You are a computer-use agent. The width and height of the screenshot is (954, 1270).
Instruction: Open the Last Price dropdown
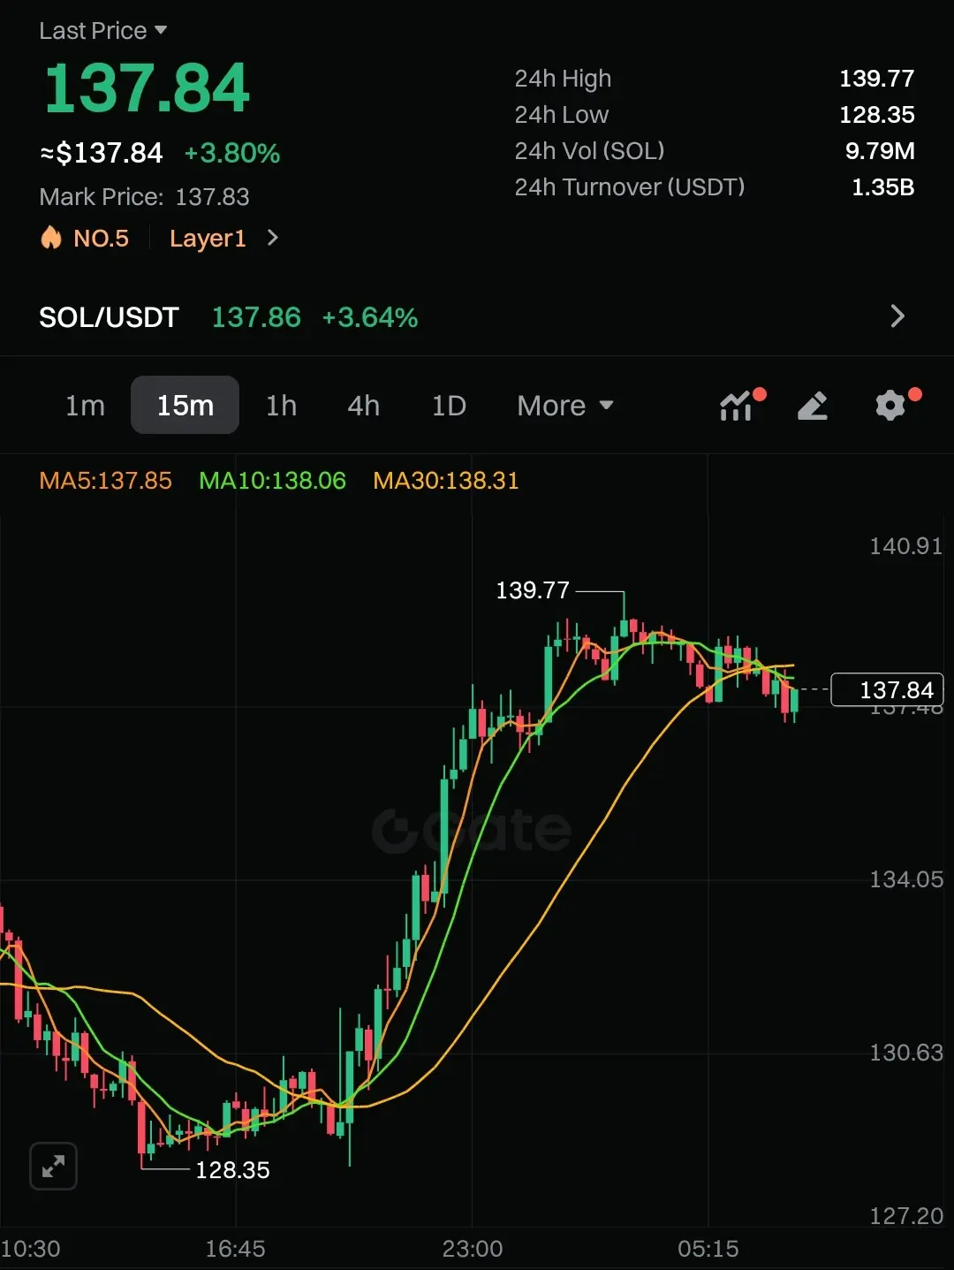click(103, 31)
